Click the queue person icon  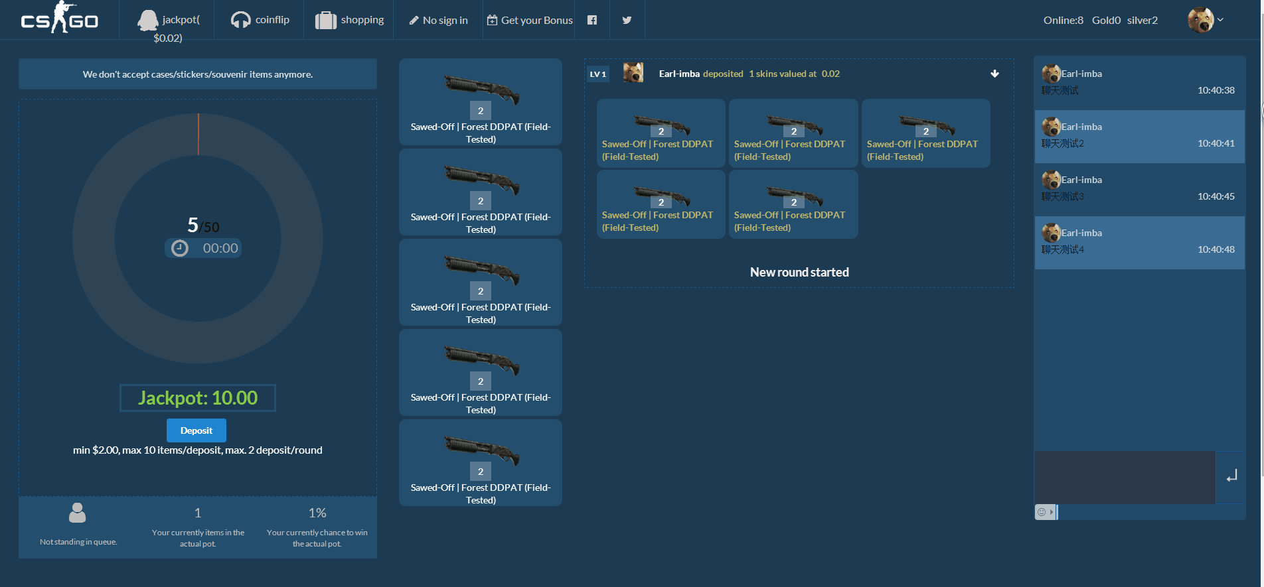point(78,513)
